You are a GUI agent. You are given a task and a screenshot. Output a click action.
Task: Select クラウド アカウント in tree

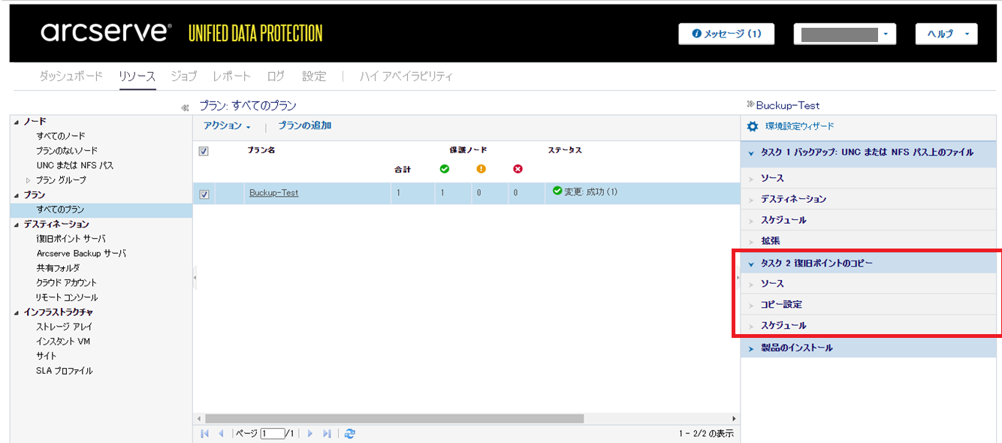pos(66,283)
